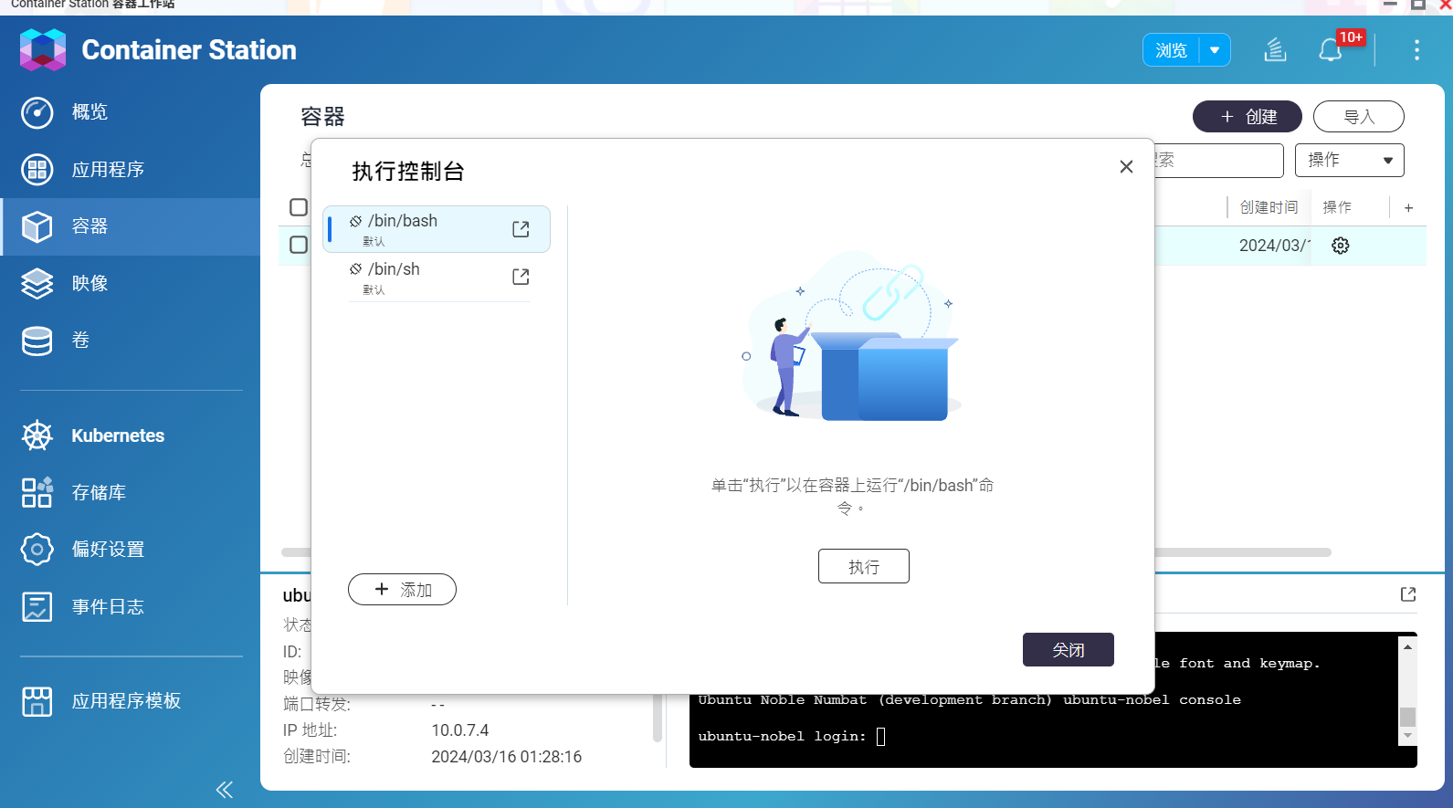
Task: Expand the 浏览 dropdown arrow
Action: tap(1215, 50)
